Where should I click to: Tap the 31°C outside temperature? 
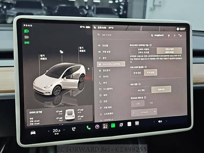pos(111,28)
